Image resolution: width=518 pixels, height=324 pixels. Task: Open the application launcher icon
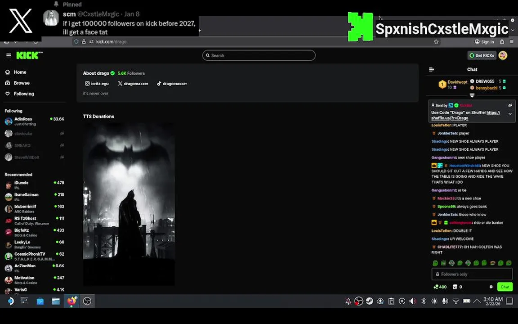10,301
